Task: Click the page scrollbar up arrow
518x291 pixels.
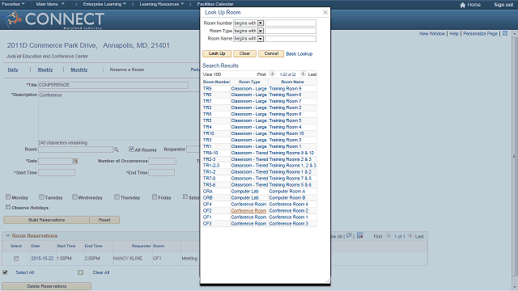Action: (x=515, y=34)
